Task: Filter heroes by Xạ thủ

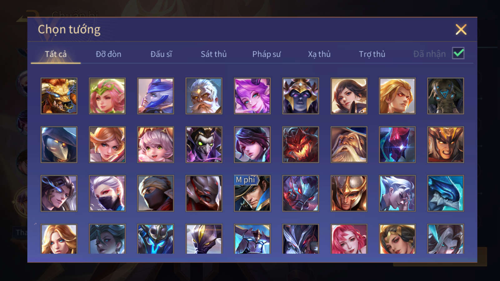Action: (319, 54)
